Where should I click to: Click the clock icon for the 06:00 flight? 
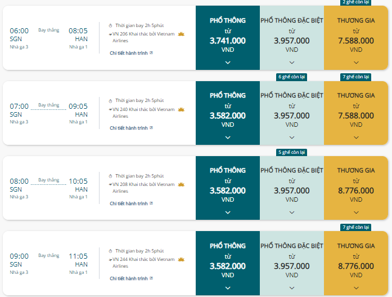[x=110, y=25]
